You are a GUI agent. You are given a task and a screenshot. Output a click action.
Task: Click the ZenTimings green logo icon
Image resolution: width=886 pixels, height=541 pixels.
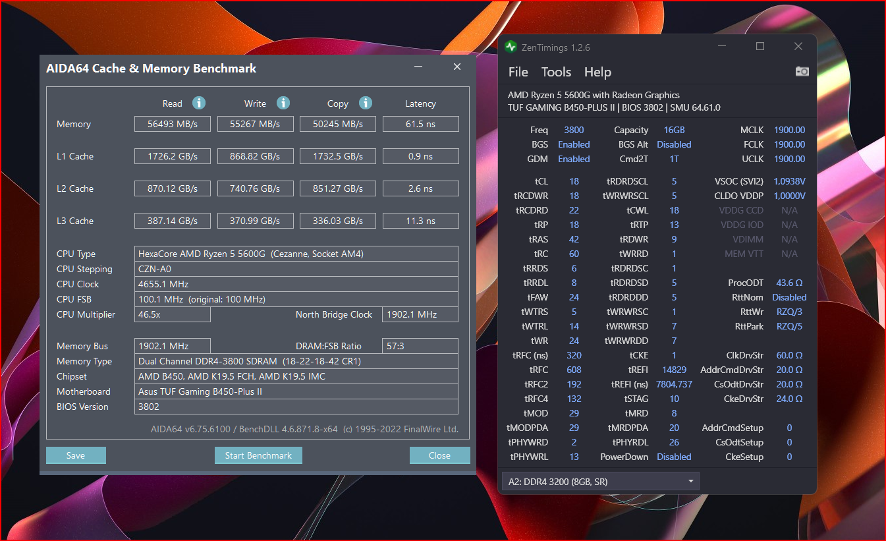[x=511, y=47]
